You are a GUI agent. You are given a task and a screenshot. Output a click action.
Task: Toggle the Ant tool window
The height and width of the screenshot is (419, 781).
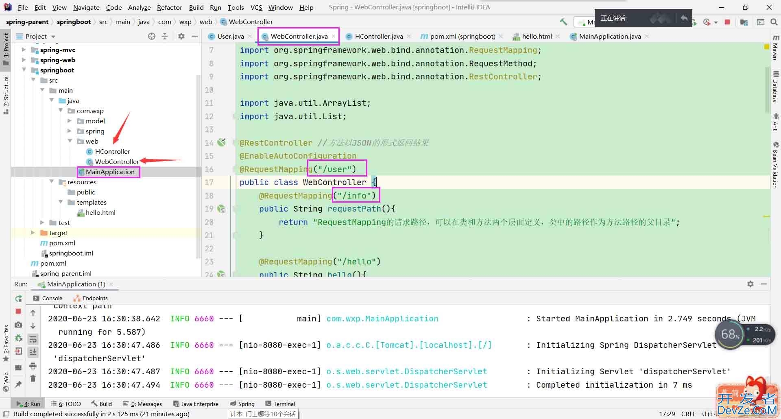776,122
